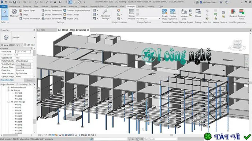Click Create Study in Generative Design
This screenshot has height=141, width=252.
pos(164,14)
